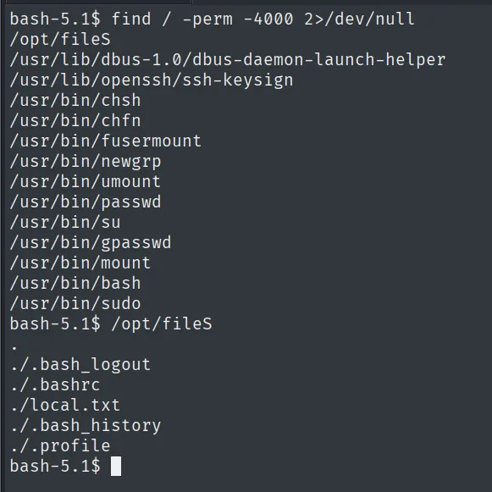Click the dbus-daemon-launch-helper path line
The width and height of the screenshot is (492, 492).
tap(228, 60)
